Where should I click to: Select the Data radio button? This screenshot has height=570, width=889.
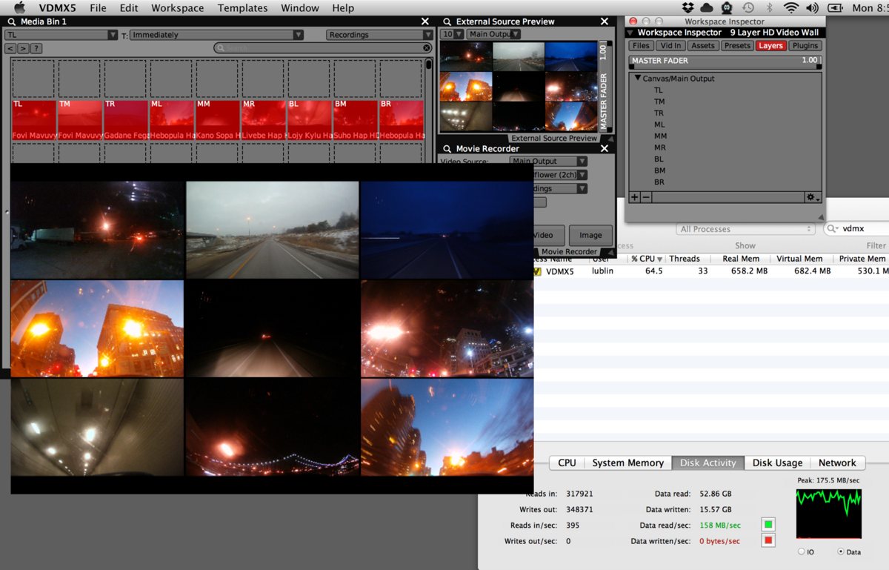point(839,551)
